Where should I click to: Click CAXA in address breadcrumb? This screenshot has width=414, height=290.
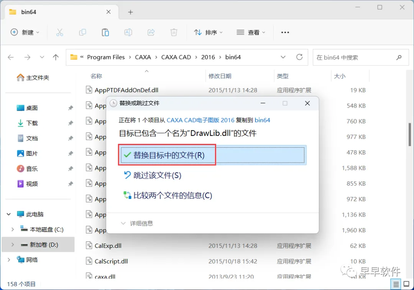[143, 57]
